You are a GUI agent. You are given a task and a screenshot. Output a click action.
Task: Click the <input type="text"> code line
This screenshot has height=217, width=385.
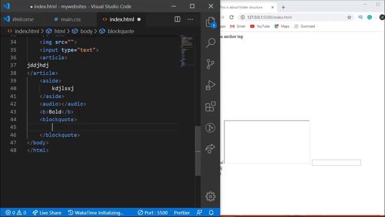pos(69,50)
